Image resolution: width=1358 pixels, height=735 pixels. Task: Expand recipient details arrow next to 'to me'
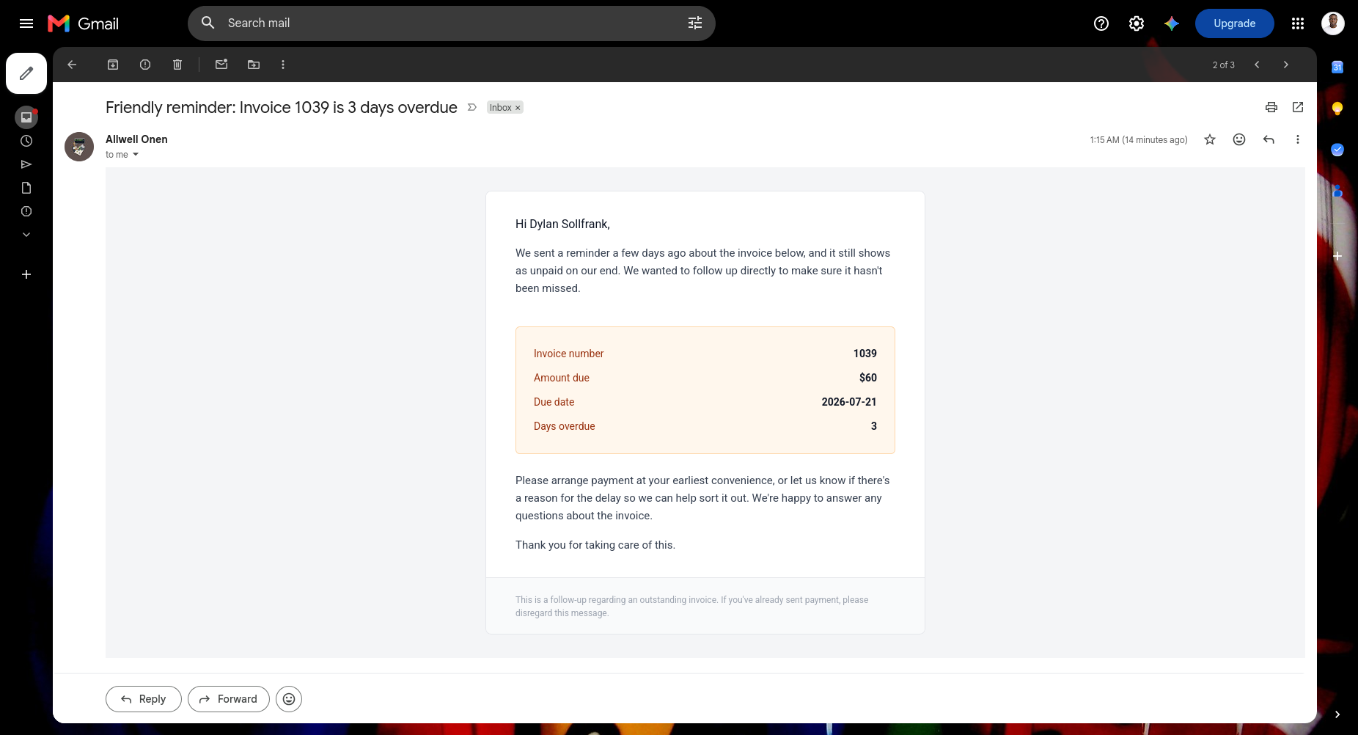click(136, 155)
